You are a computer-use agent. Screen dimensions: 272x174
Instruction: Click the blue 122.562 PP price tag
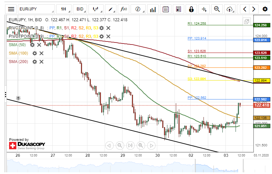point(262,99)
